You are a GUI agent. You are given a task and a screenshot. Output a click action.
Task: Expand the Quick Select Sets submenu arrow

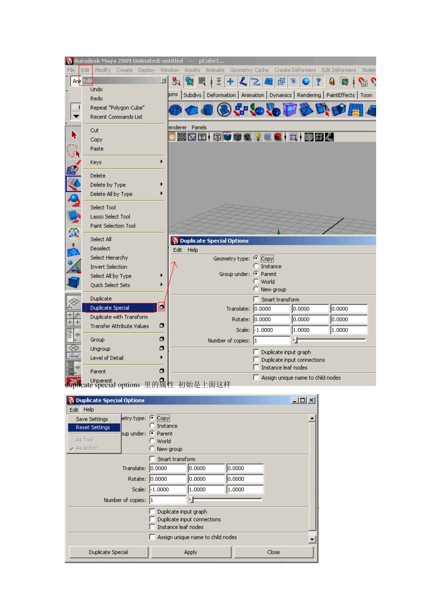tap(162, 285)
